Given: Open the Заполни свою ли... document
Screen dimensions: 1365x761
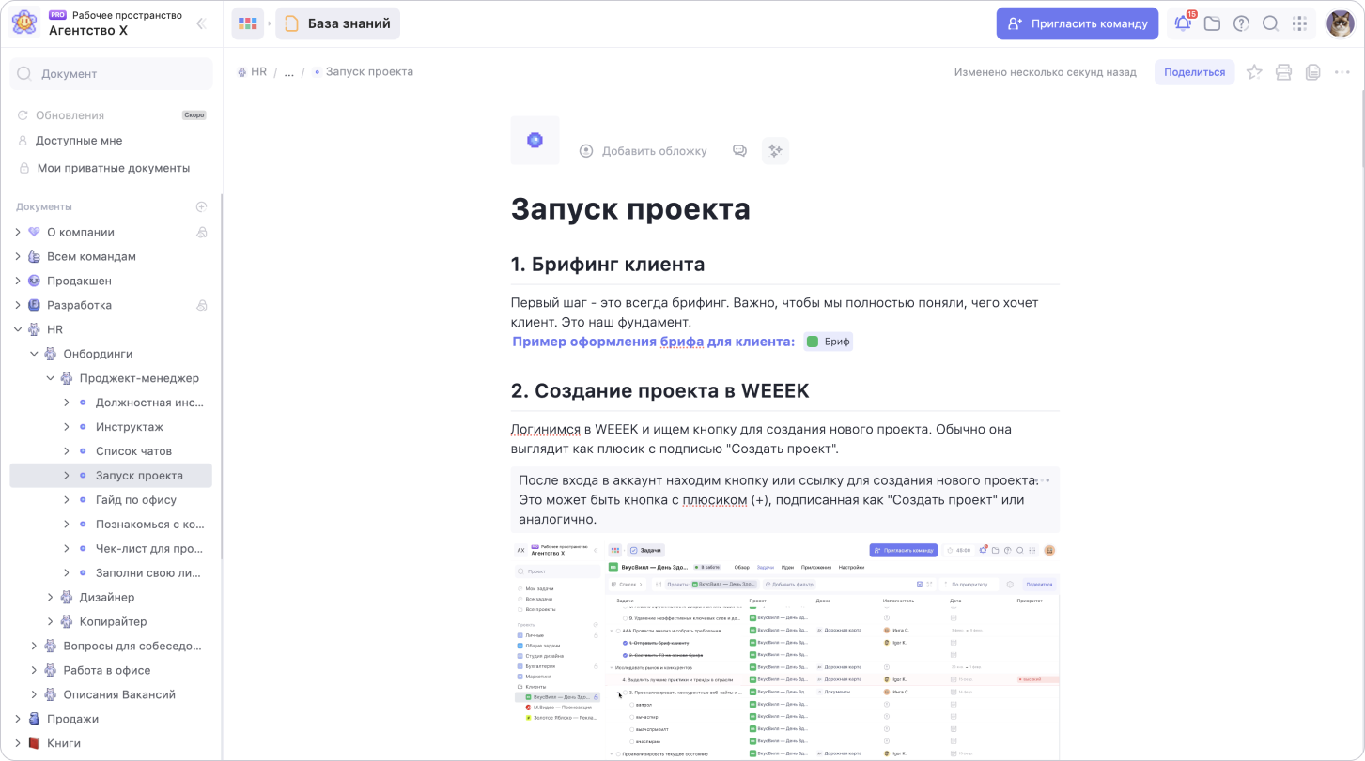Looking at the screenshot, I should [148, 573].
